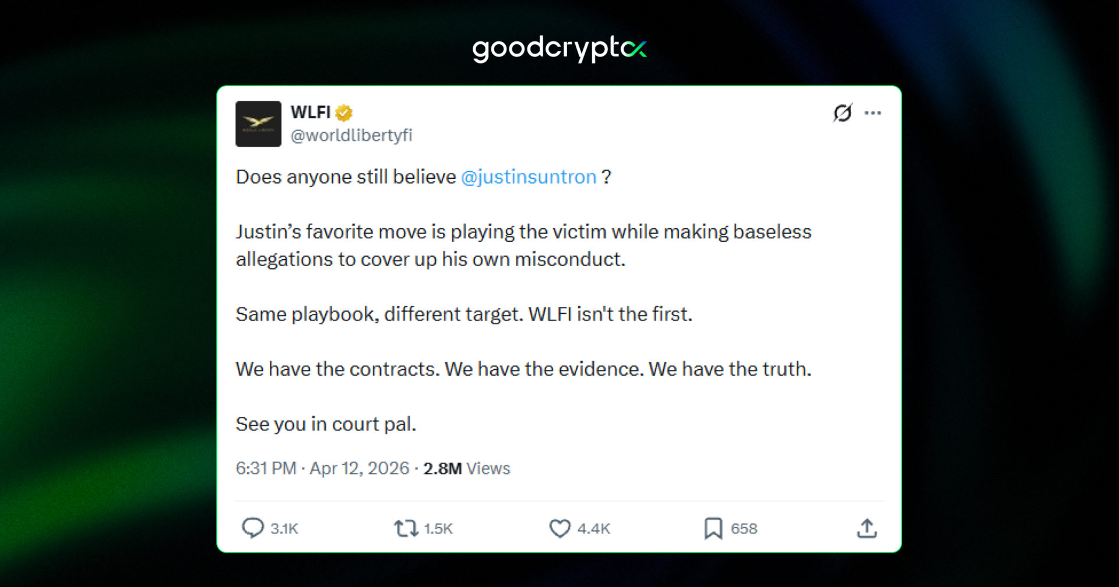The width and height of the screenshot is (1119, 587).
Task: Follow the @justinsuntron mention link
Action: point(529,176)
